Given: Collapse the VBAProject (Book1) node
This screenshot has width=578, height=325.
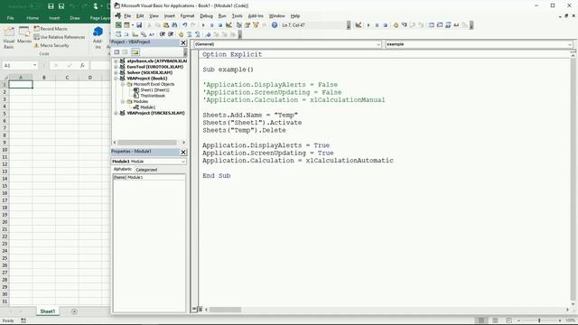Looking at the screenshot, I should point(116,79).
